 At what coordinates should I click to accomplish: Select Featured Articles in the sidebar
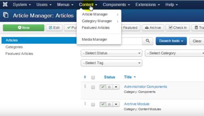pos(19,53)
